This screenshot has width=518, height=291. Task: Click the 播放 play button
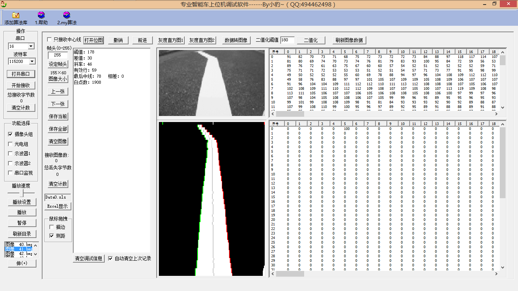tap(22, 212)
